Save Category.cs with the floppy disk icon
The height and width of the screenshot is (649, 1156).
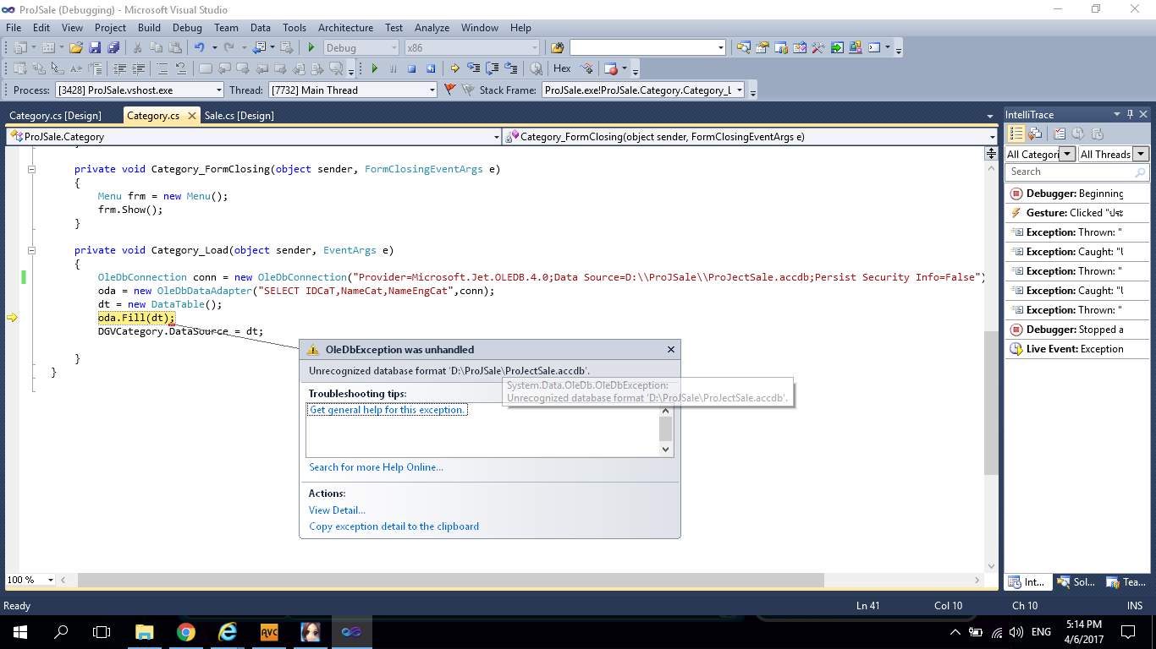pos(95,47)
